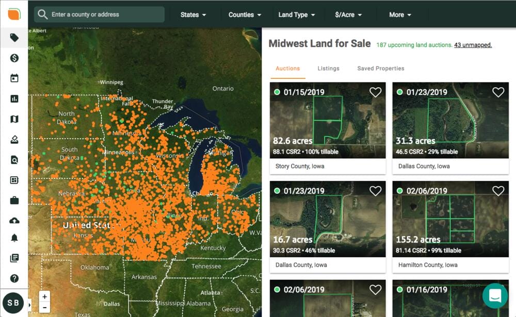
Task: Zoom in on the map
Action: (x=44, y=296)
